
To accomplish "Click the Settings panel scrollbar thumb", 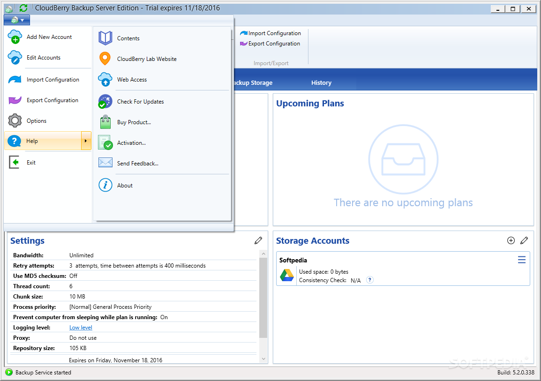I will pos(263,298).
